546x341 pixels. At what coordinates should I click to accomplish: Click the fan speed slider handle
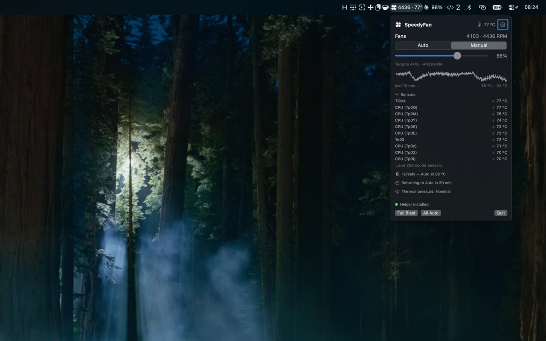(x=457, y=56)
